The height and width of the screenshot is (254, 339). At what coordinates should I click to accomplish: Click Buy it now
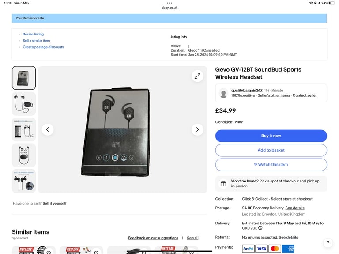271,136
